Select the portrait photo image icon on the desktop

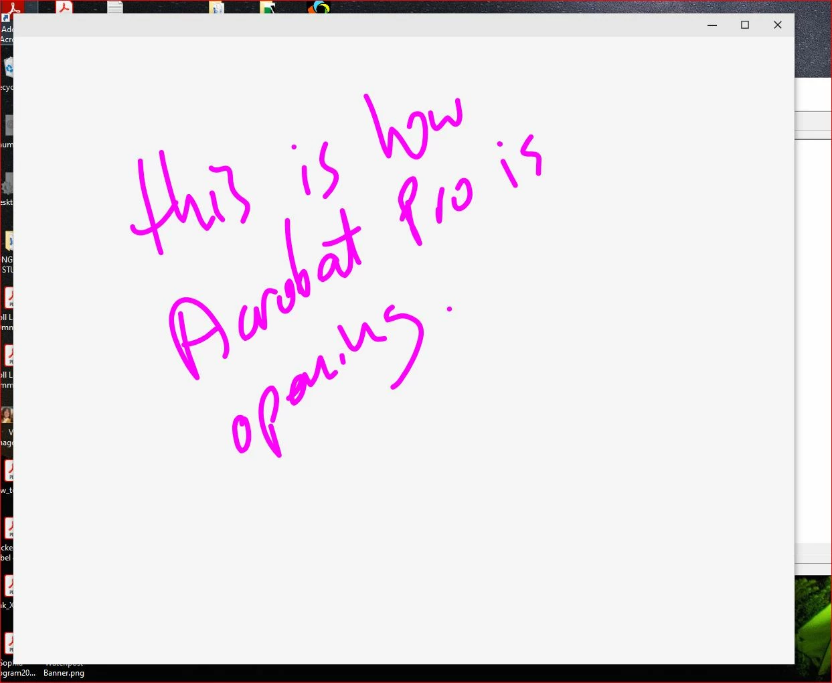7,415
